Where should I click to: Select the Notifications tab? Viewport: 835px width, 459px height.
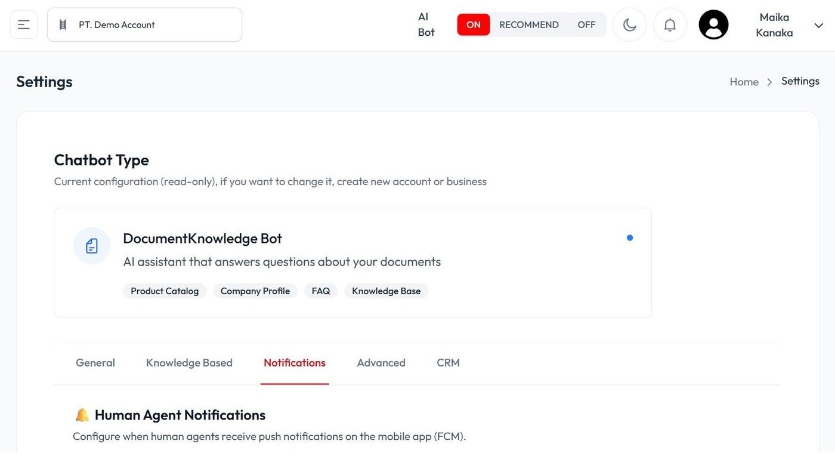click(295, 363)
